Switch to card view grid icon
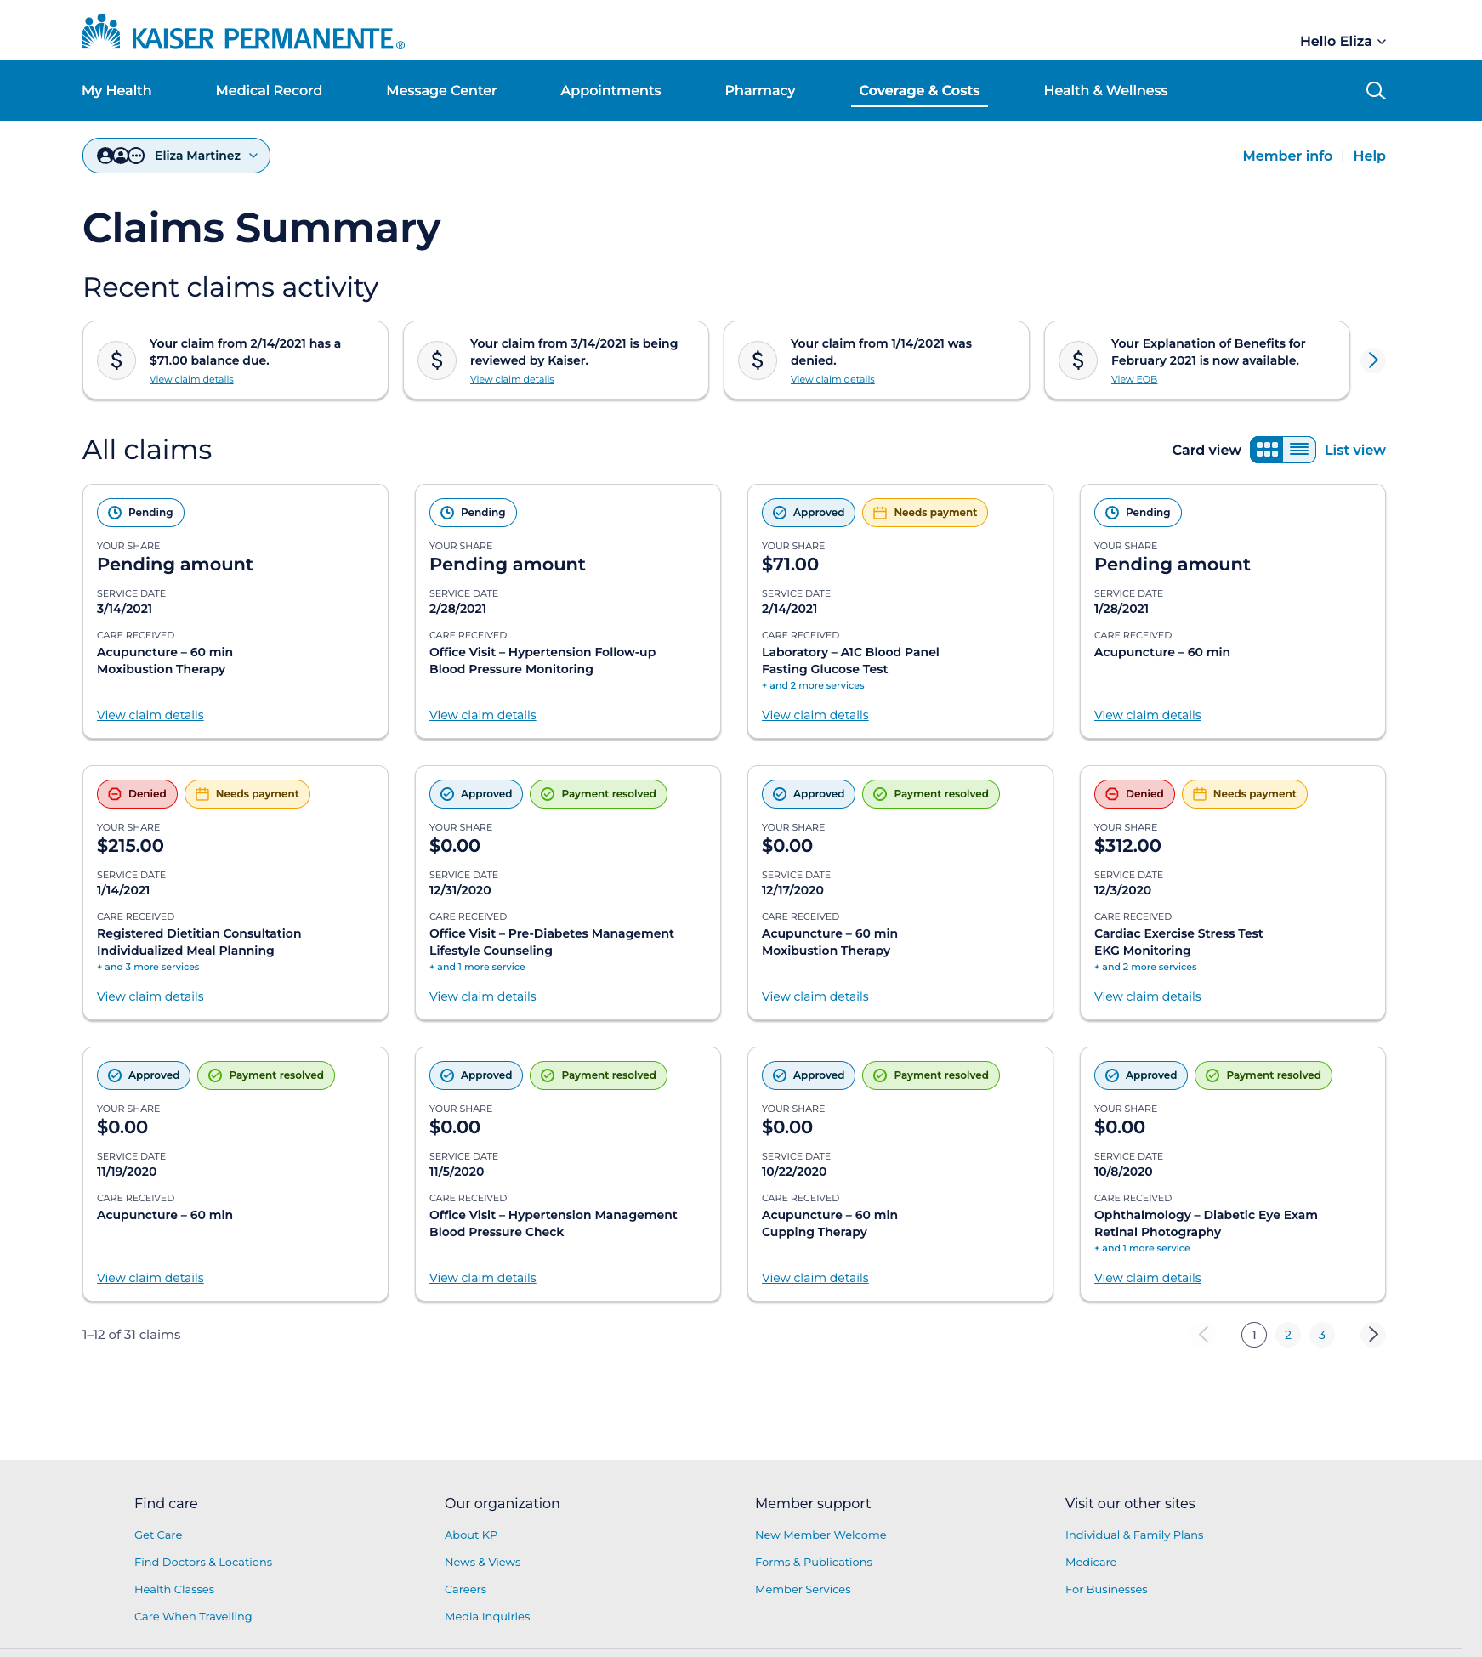The image size is (1482, 1657). pos(1267,450)
